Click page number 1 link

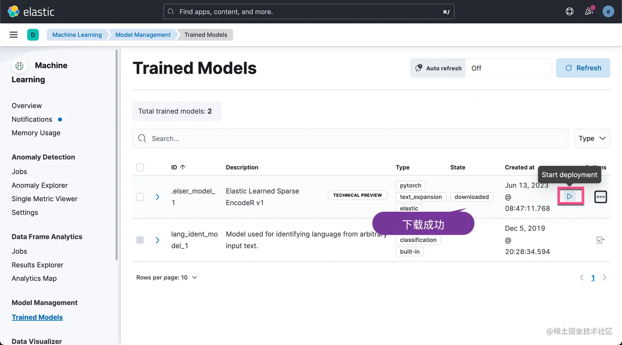593,278
